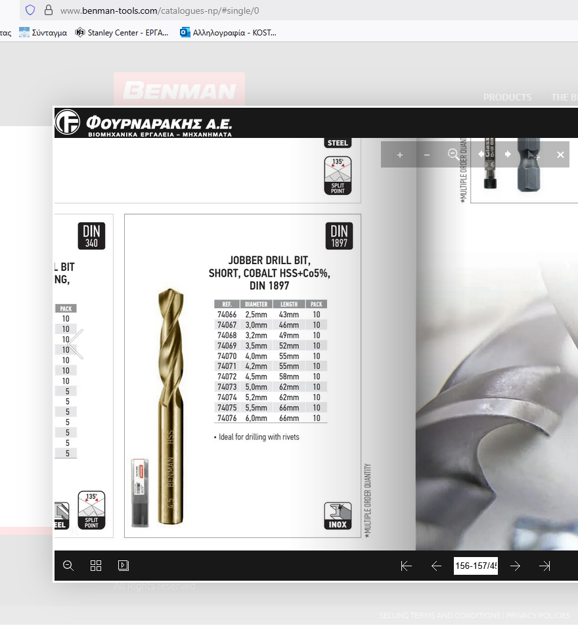The width and height of the screenshot is (578, 628).
Task: Pan left with the floating toolbar arrow
Action: click(x=481, y=154)
